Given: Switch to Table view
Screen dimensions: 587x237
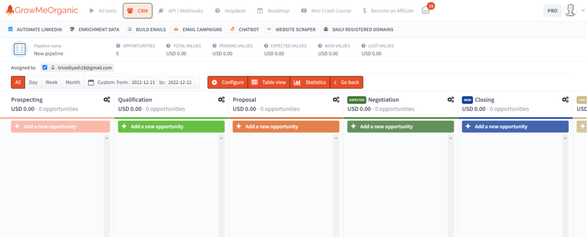Looking at the screenshot, I should pyautogui.click(x=269, y=82).
